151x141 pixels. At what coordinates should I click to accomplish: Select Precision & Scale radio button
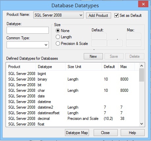pos(58,44)
